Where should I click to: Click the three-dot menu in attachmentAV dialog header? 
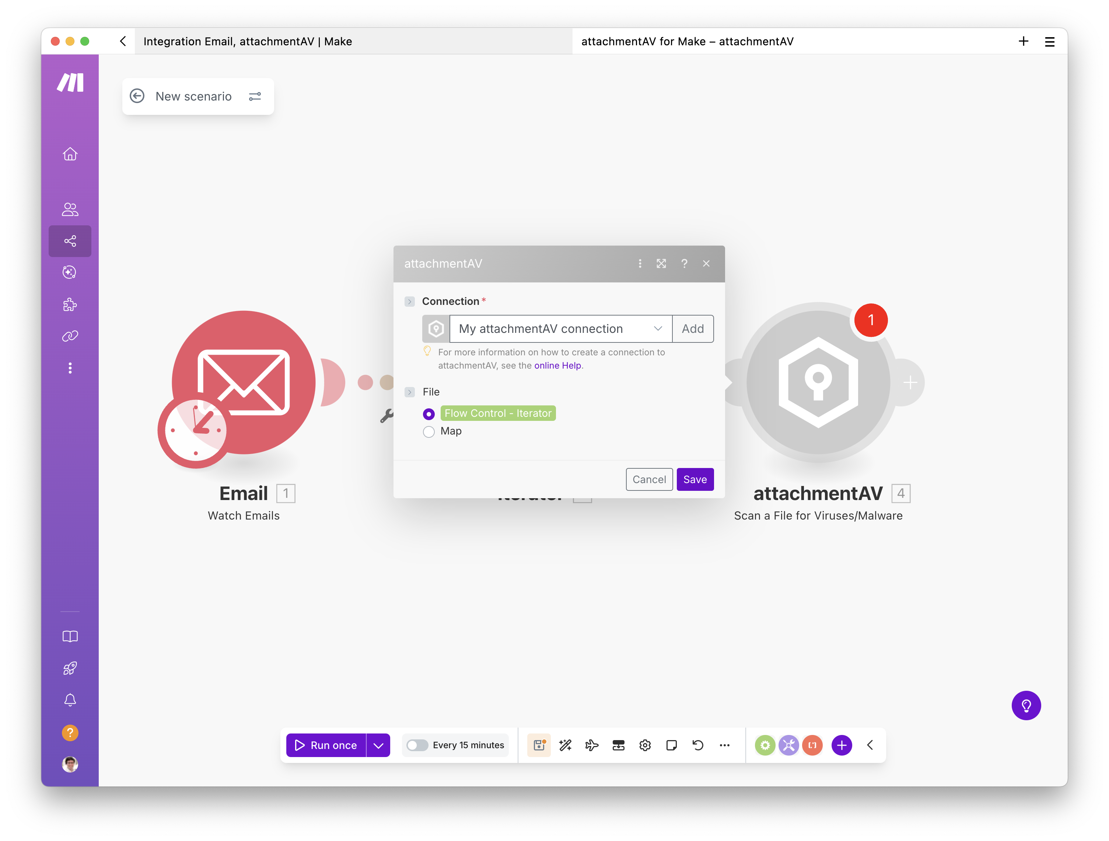(640, 263)
